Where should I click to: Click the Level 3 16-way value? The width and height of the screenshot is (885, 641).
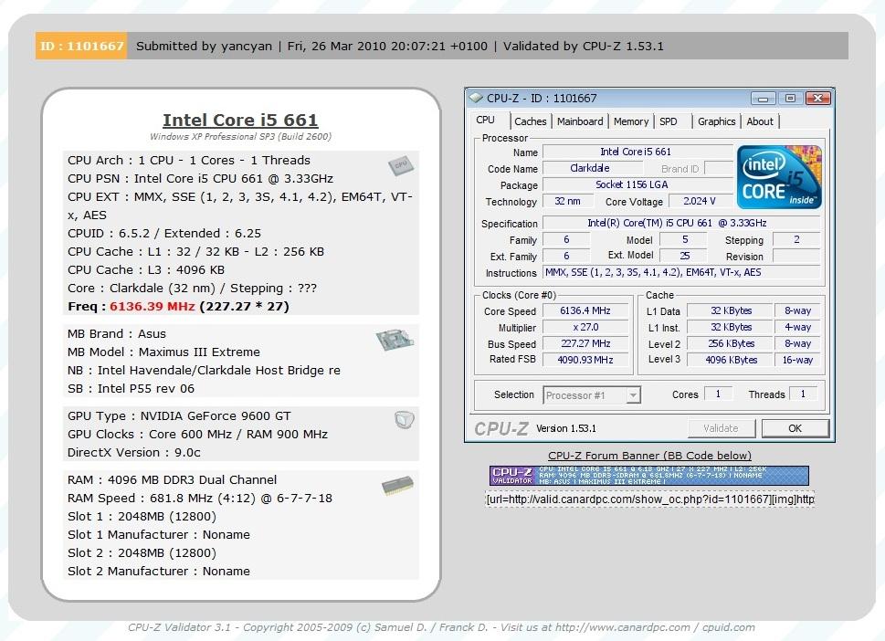coord(797,360)
